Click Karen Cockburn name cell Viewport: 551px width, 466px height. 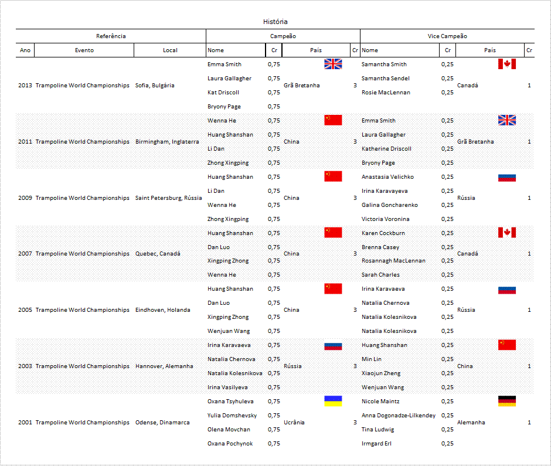pyautogui.click(x=383, y=233)
